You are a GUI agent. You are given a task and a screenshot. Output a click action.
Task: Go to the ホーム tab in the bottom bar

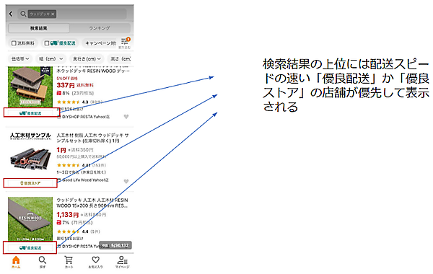pyautogui.click(x=16, y=262)
